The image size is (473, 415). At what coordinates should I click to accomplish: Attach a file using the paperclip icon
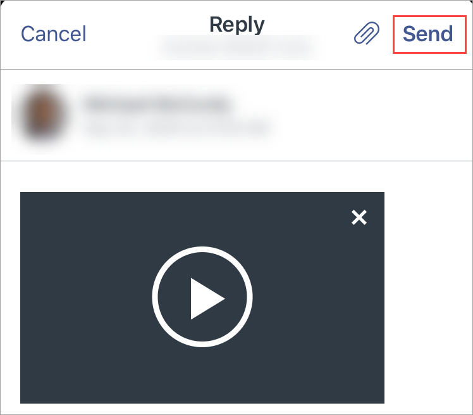[367, 33]
